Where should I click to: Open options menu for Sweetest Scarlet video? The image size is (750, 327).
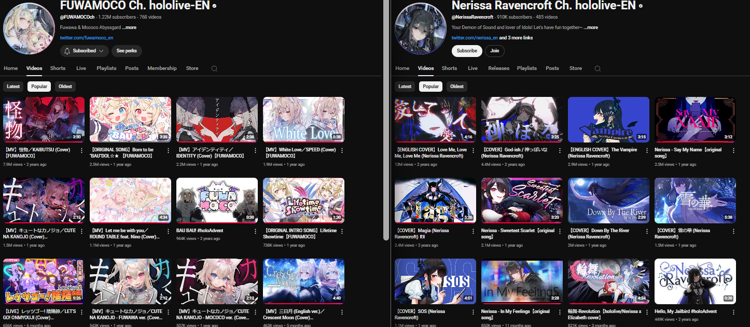560,231
